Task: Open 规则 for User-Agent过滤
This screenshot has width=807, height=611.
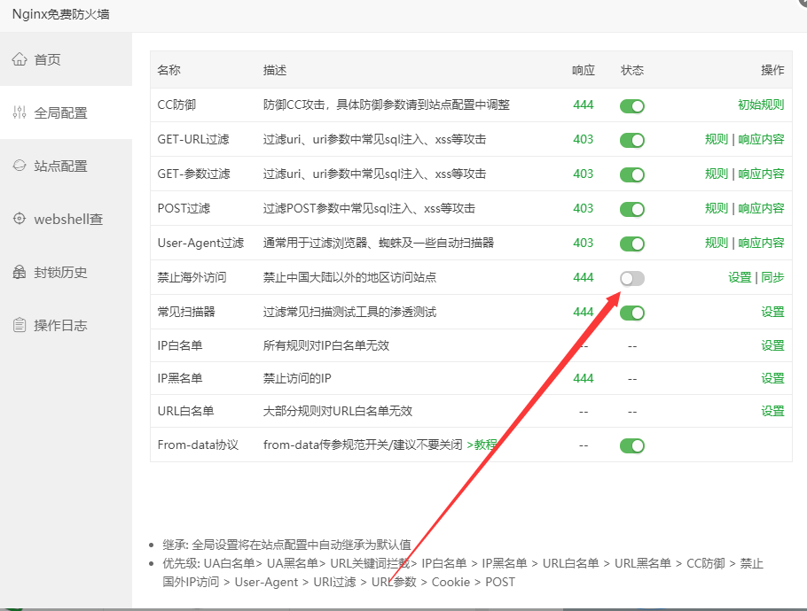Action: (717, 243)
